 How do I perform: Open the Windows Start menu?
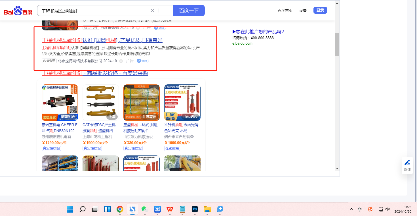[x=70, y=209]
